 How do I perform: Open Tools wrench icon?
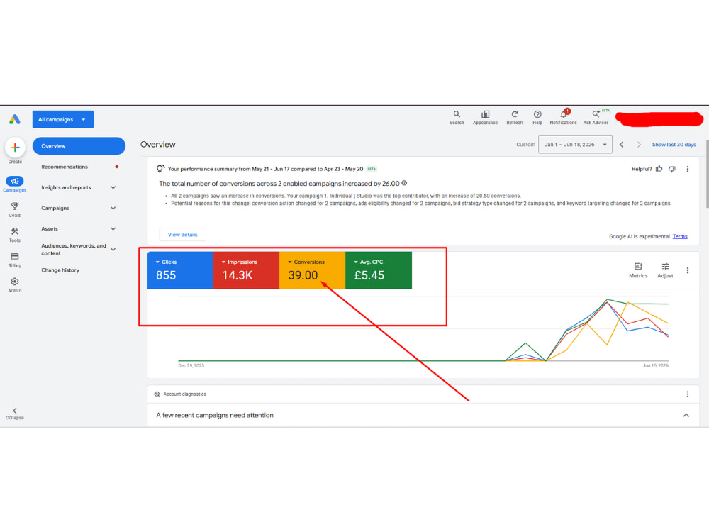point(14,235)
